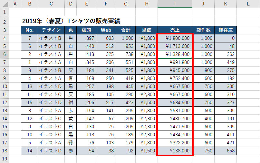Select column L header
The image size is (260, 163).
click(x=248, y=4)
